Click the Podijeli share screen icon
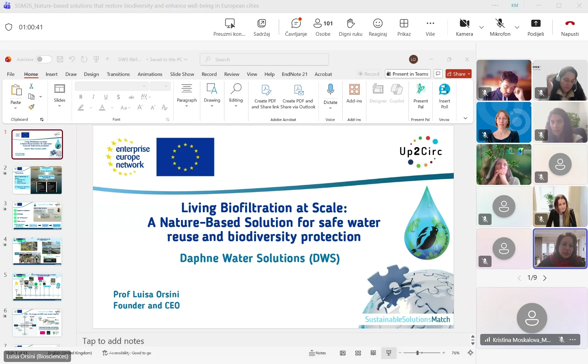The width and height of the screenshot is (588, 364). 535,23
